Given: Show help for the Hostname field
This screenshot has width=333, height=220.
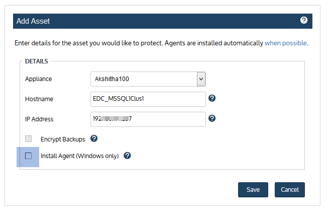Looking at the screenshot, I should 212,98.
